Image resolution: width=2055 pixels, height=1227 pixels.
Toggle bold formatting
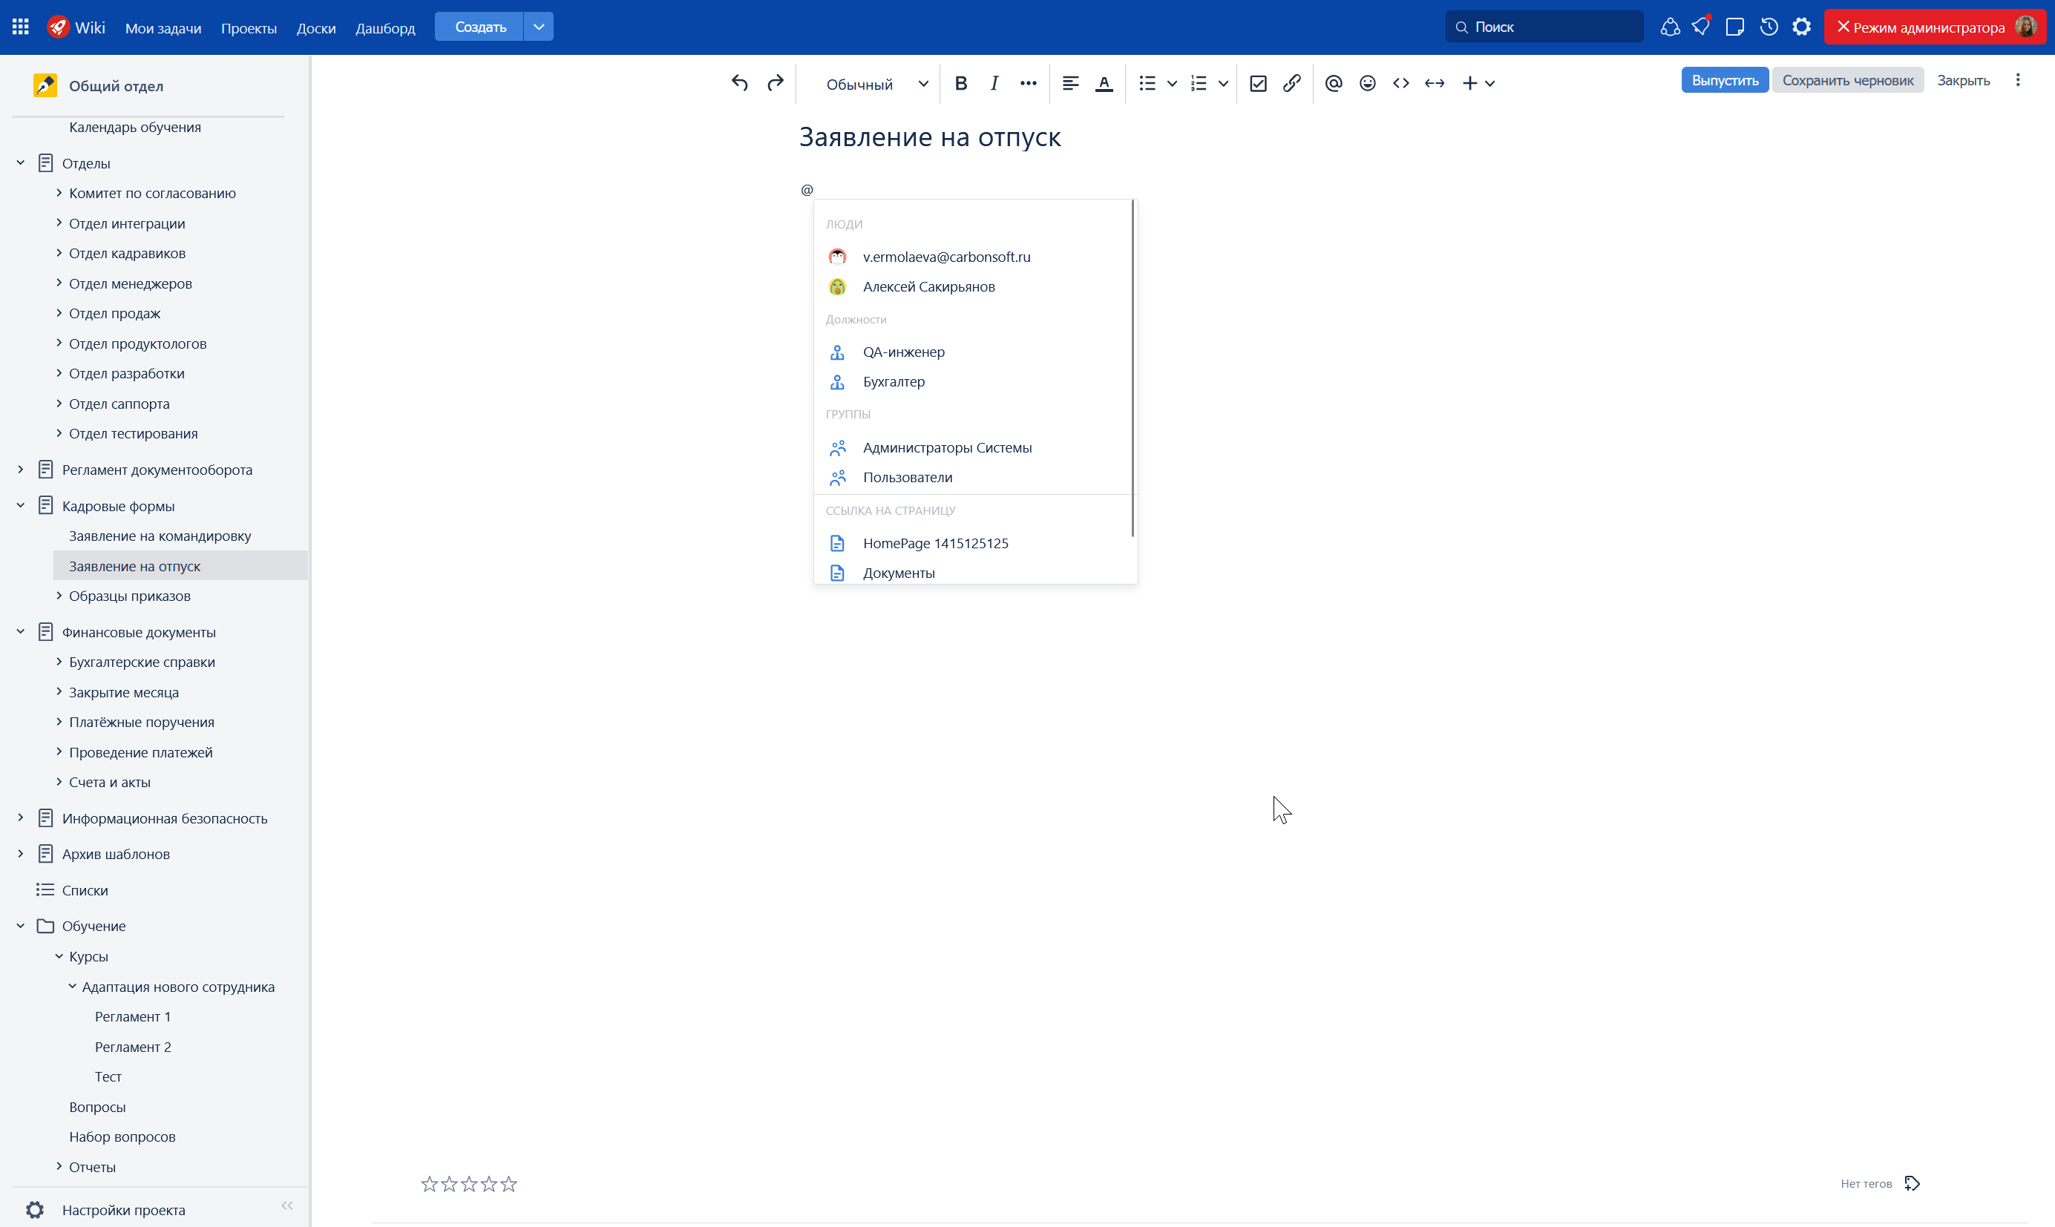point(960,82)
